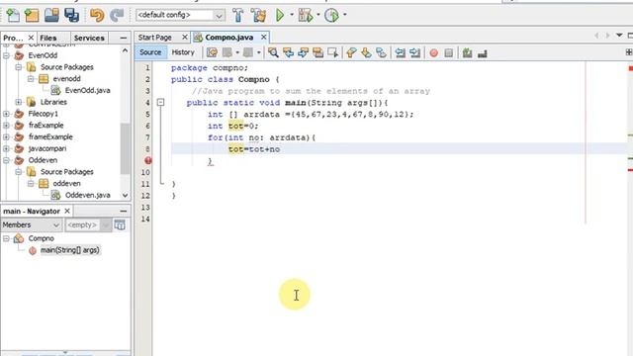This screenshot has width=633, height=356.
Task: Click the Projects tree scrollbar down arrow
Action: (126, 196)
